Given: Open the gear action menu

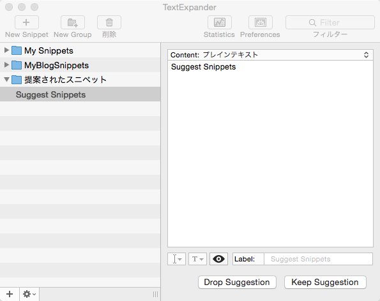Looking at the screenshot, I should coord(29,294).
